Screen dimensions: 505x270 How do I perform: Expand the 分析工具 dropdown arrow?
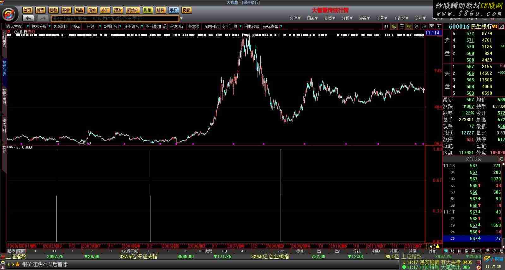pyautogui.click(x=241, y=26)
